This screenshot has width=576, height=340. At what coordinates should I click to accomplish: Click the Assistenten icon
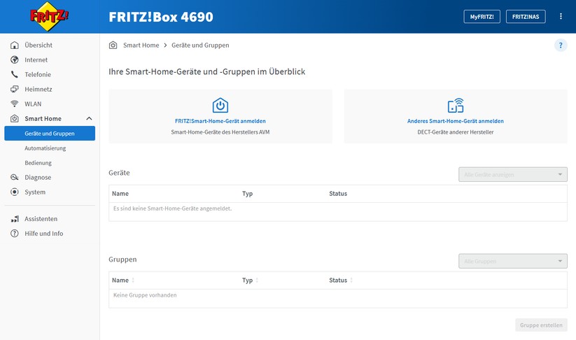(14, 219)
